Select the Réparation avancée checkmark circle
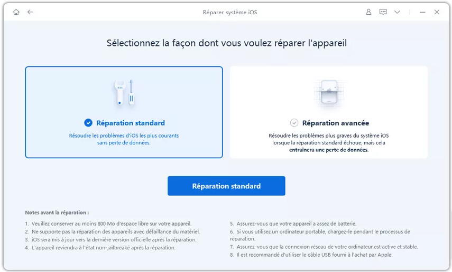 294,123
